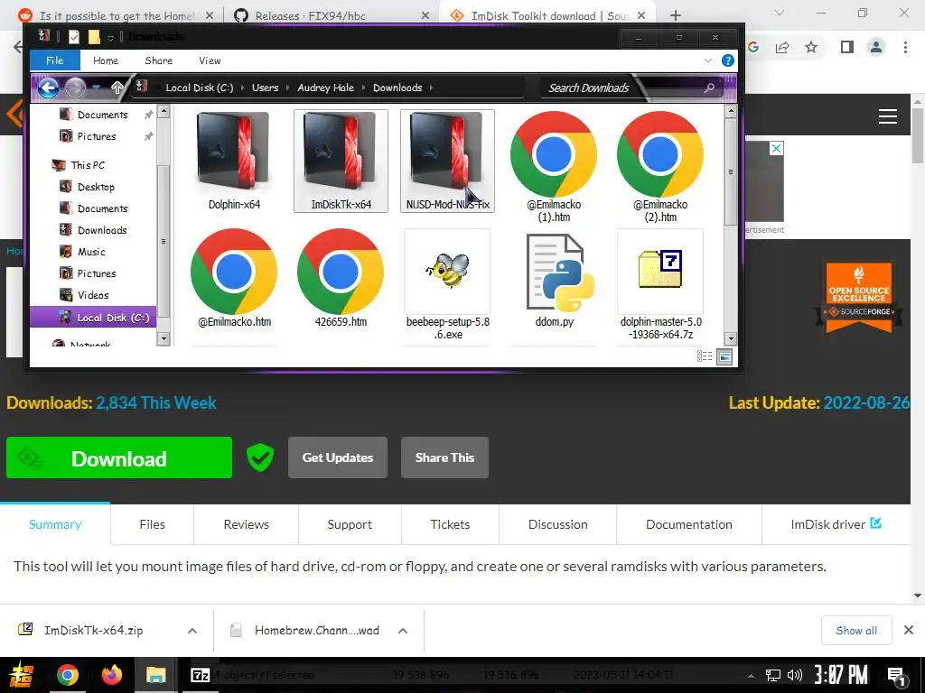Open the Documentation tab
The image size is (925, 693).
click(689, 524)
